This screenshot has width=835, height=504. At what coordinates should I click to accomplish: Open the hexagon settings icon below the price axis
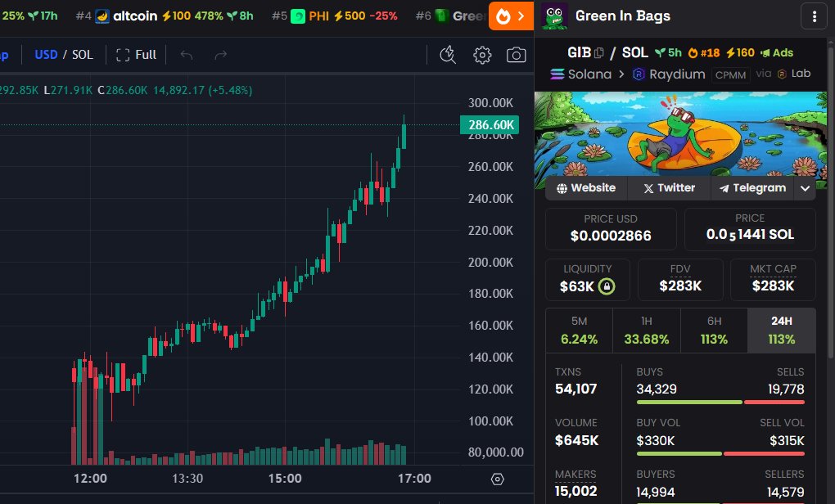click(x=498, y=479)
